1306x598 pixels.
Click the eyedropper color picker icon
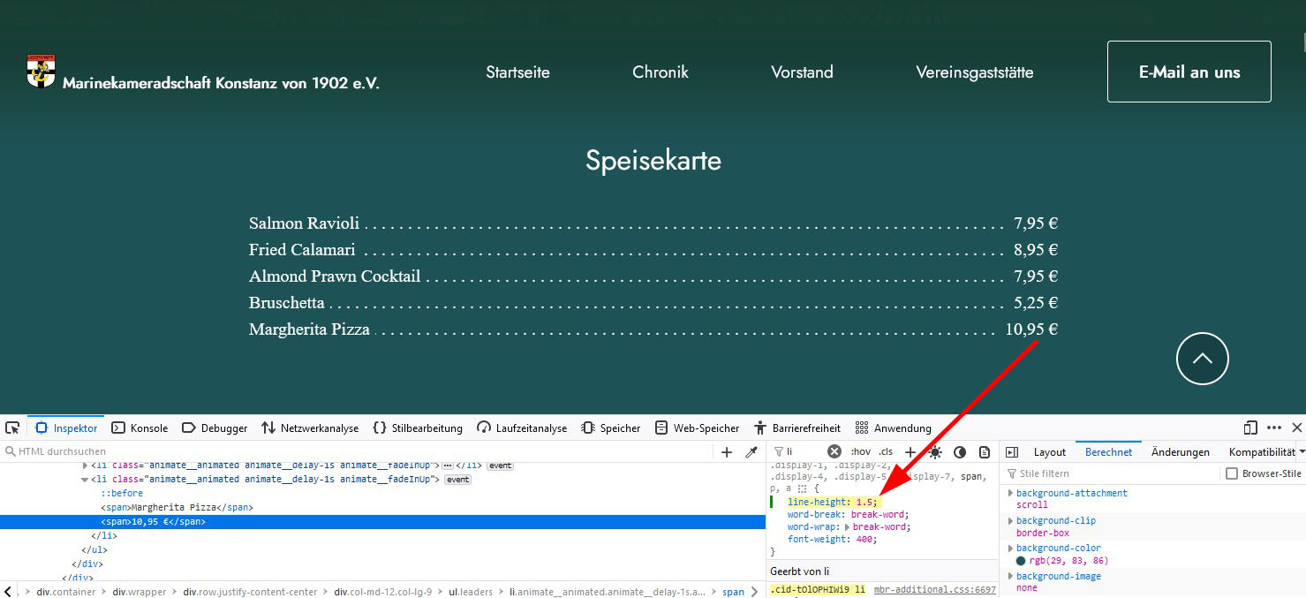pos(751,452)
